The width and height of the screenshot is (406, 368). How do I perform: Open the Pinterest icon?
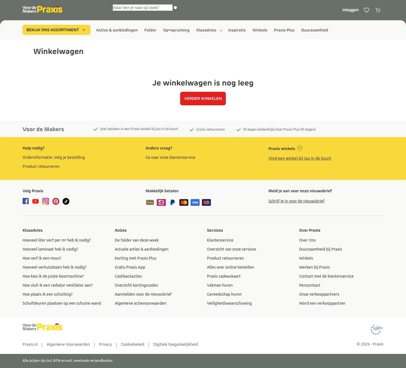tap(56, 201)
